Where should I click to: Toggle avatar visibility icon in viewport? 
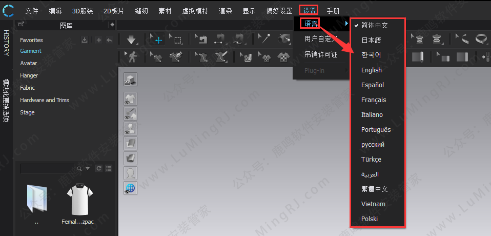point(130,128)
